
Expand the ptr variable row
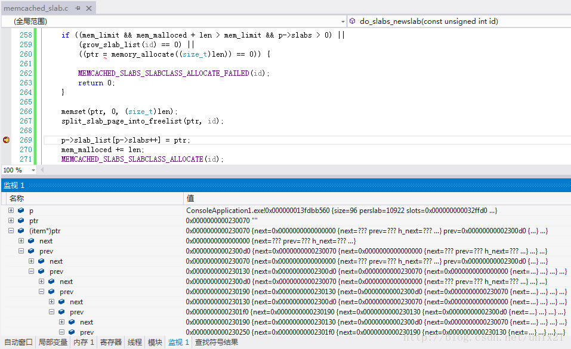point(11,220)
